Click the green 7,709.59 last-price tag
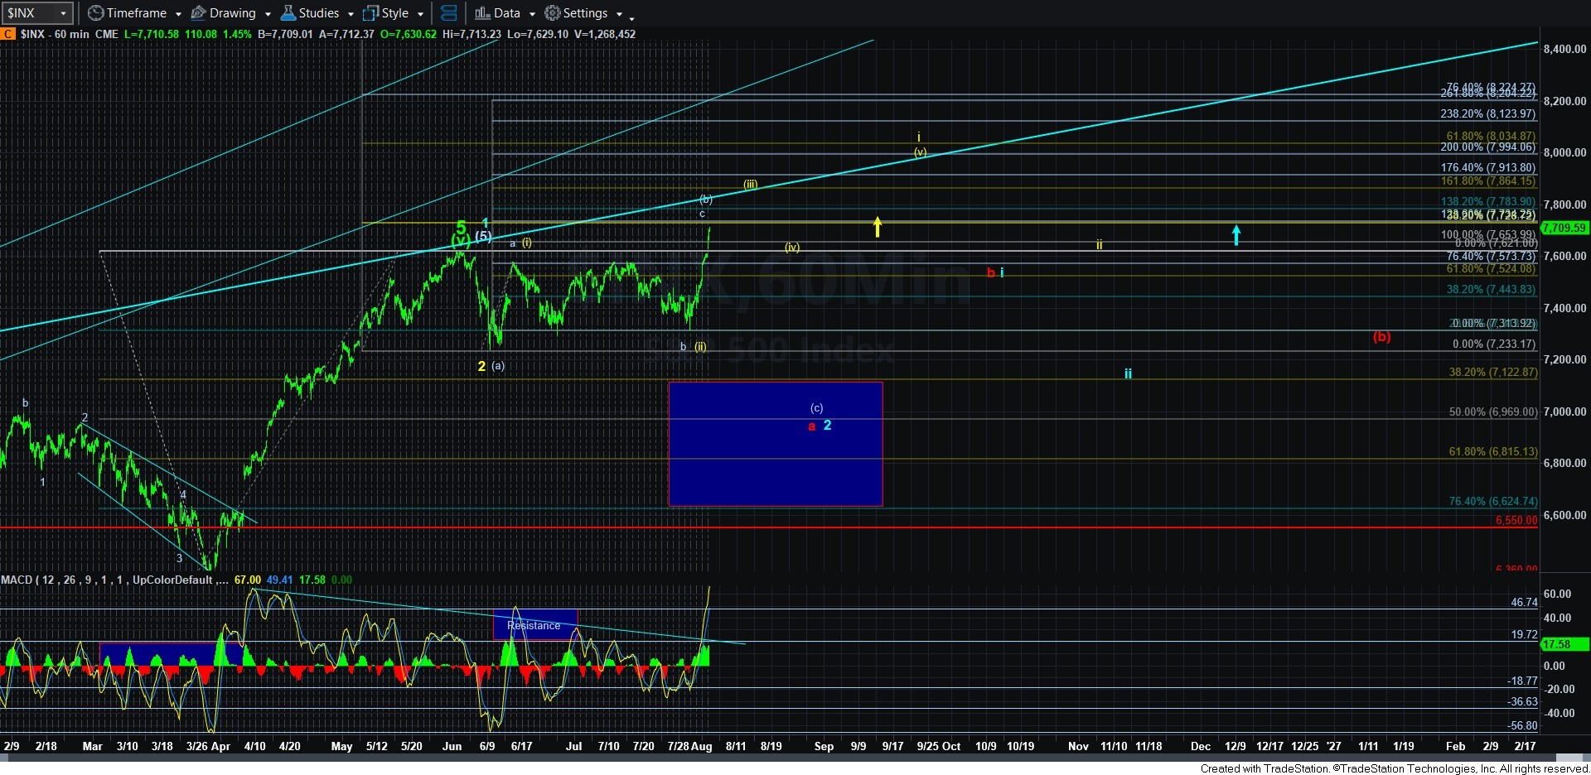This screenshot has width=1591, height=775. pyautogui.click(x=1564, y=228)
